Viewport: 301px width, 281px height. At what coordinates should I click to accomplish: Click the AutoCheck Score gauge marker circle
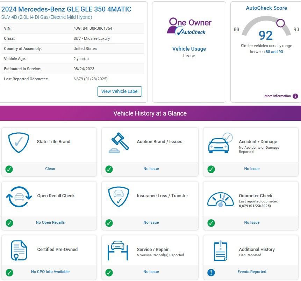(x=280, y=23)
